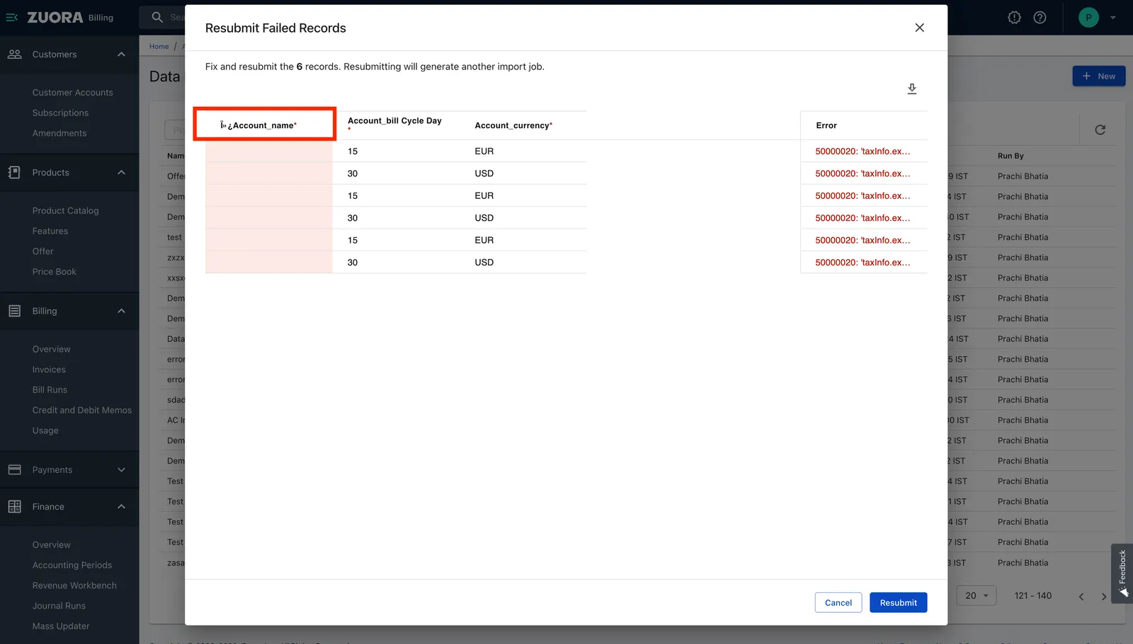Screen dimensions: 1133x644
Task: Select the first row's error message
Action: click(862, 151)
